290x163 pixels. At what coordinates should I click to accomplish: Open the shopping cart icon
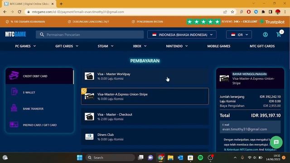click(279, 34)
